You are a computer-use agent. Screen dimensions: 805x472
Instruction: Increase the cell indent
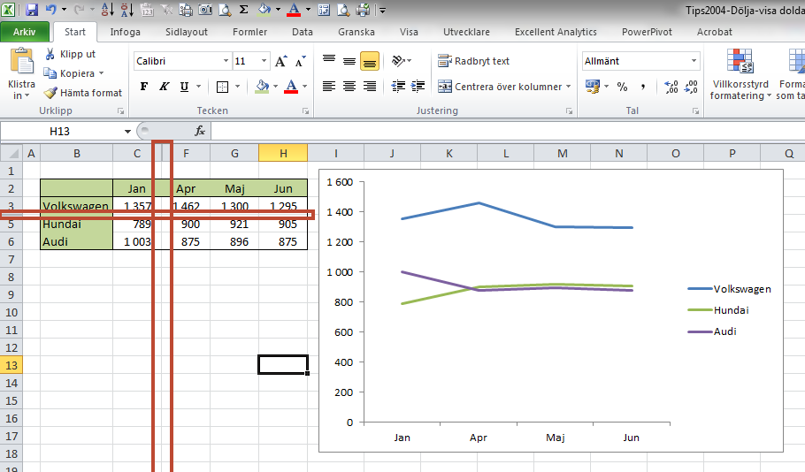coord(418,87)
